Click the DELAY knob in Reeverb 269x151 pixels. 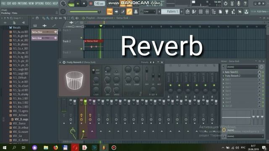pyautogui.click(x=108, y=69)
